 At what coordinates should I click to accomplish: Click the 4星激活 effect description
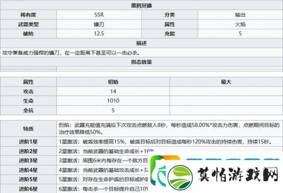pyautogui.click(x=103, y=170)
